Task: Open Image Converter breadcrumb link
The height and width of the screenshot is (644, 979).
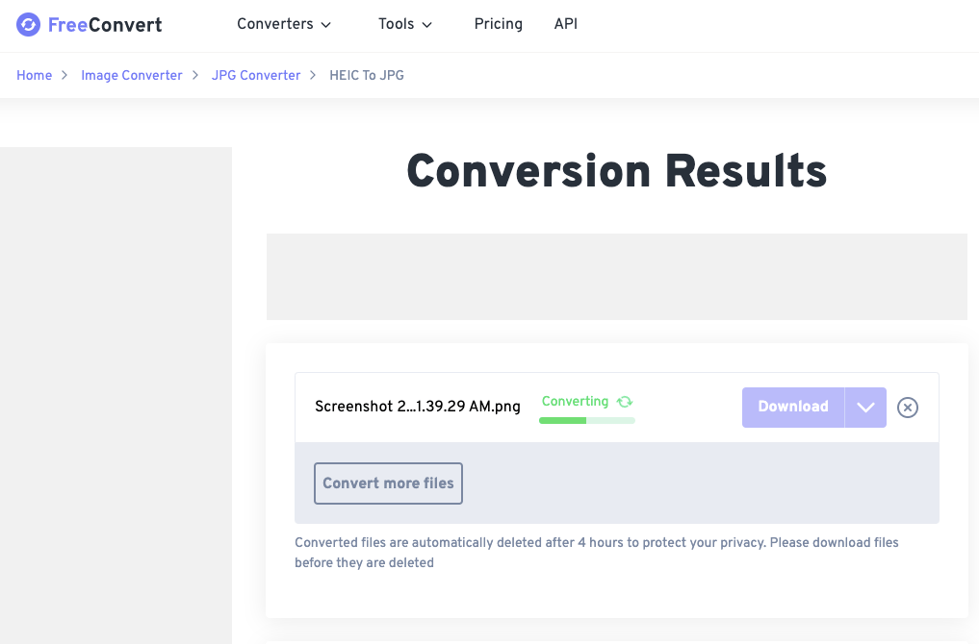Action: (x=132, y=75)
